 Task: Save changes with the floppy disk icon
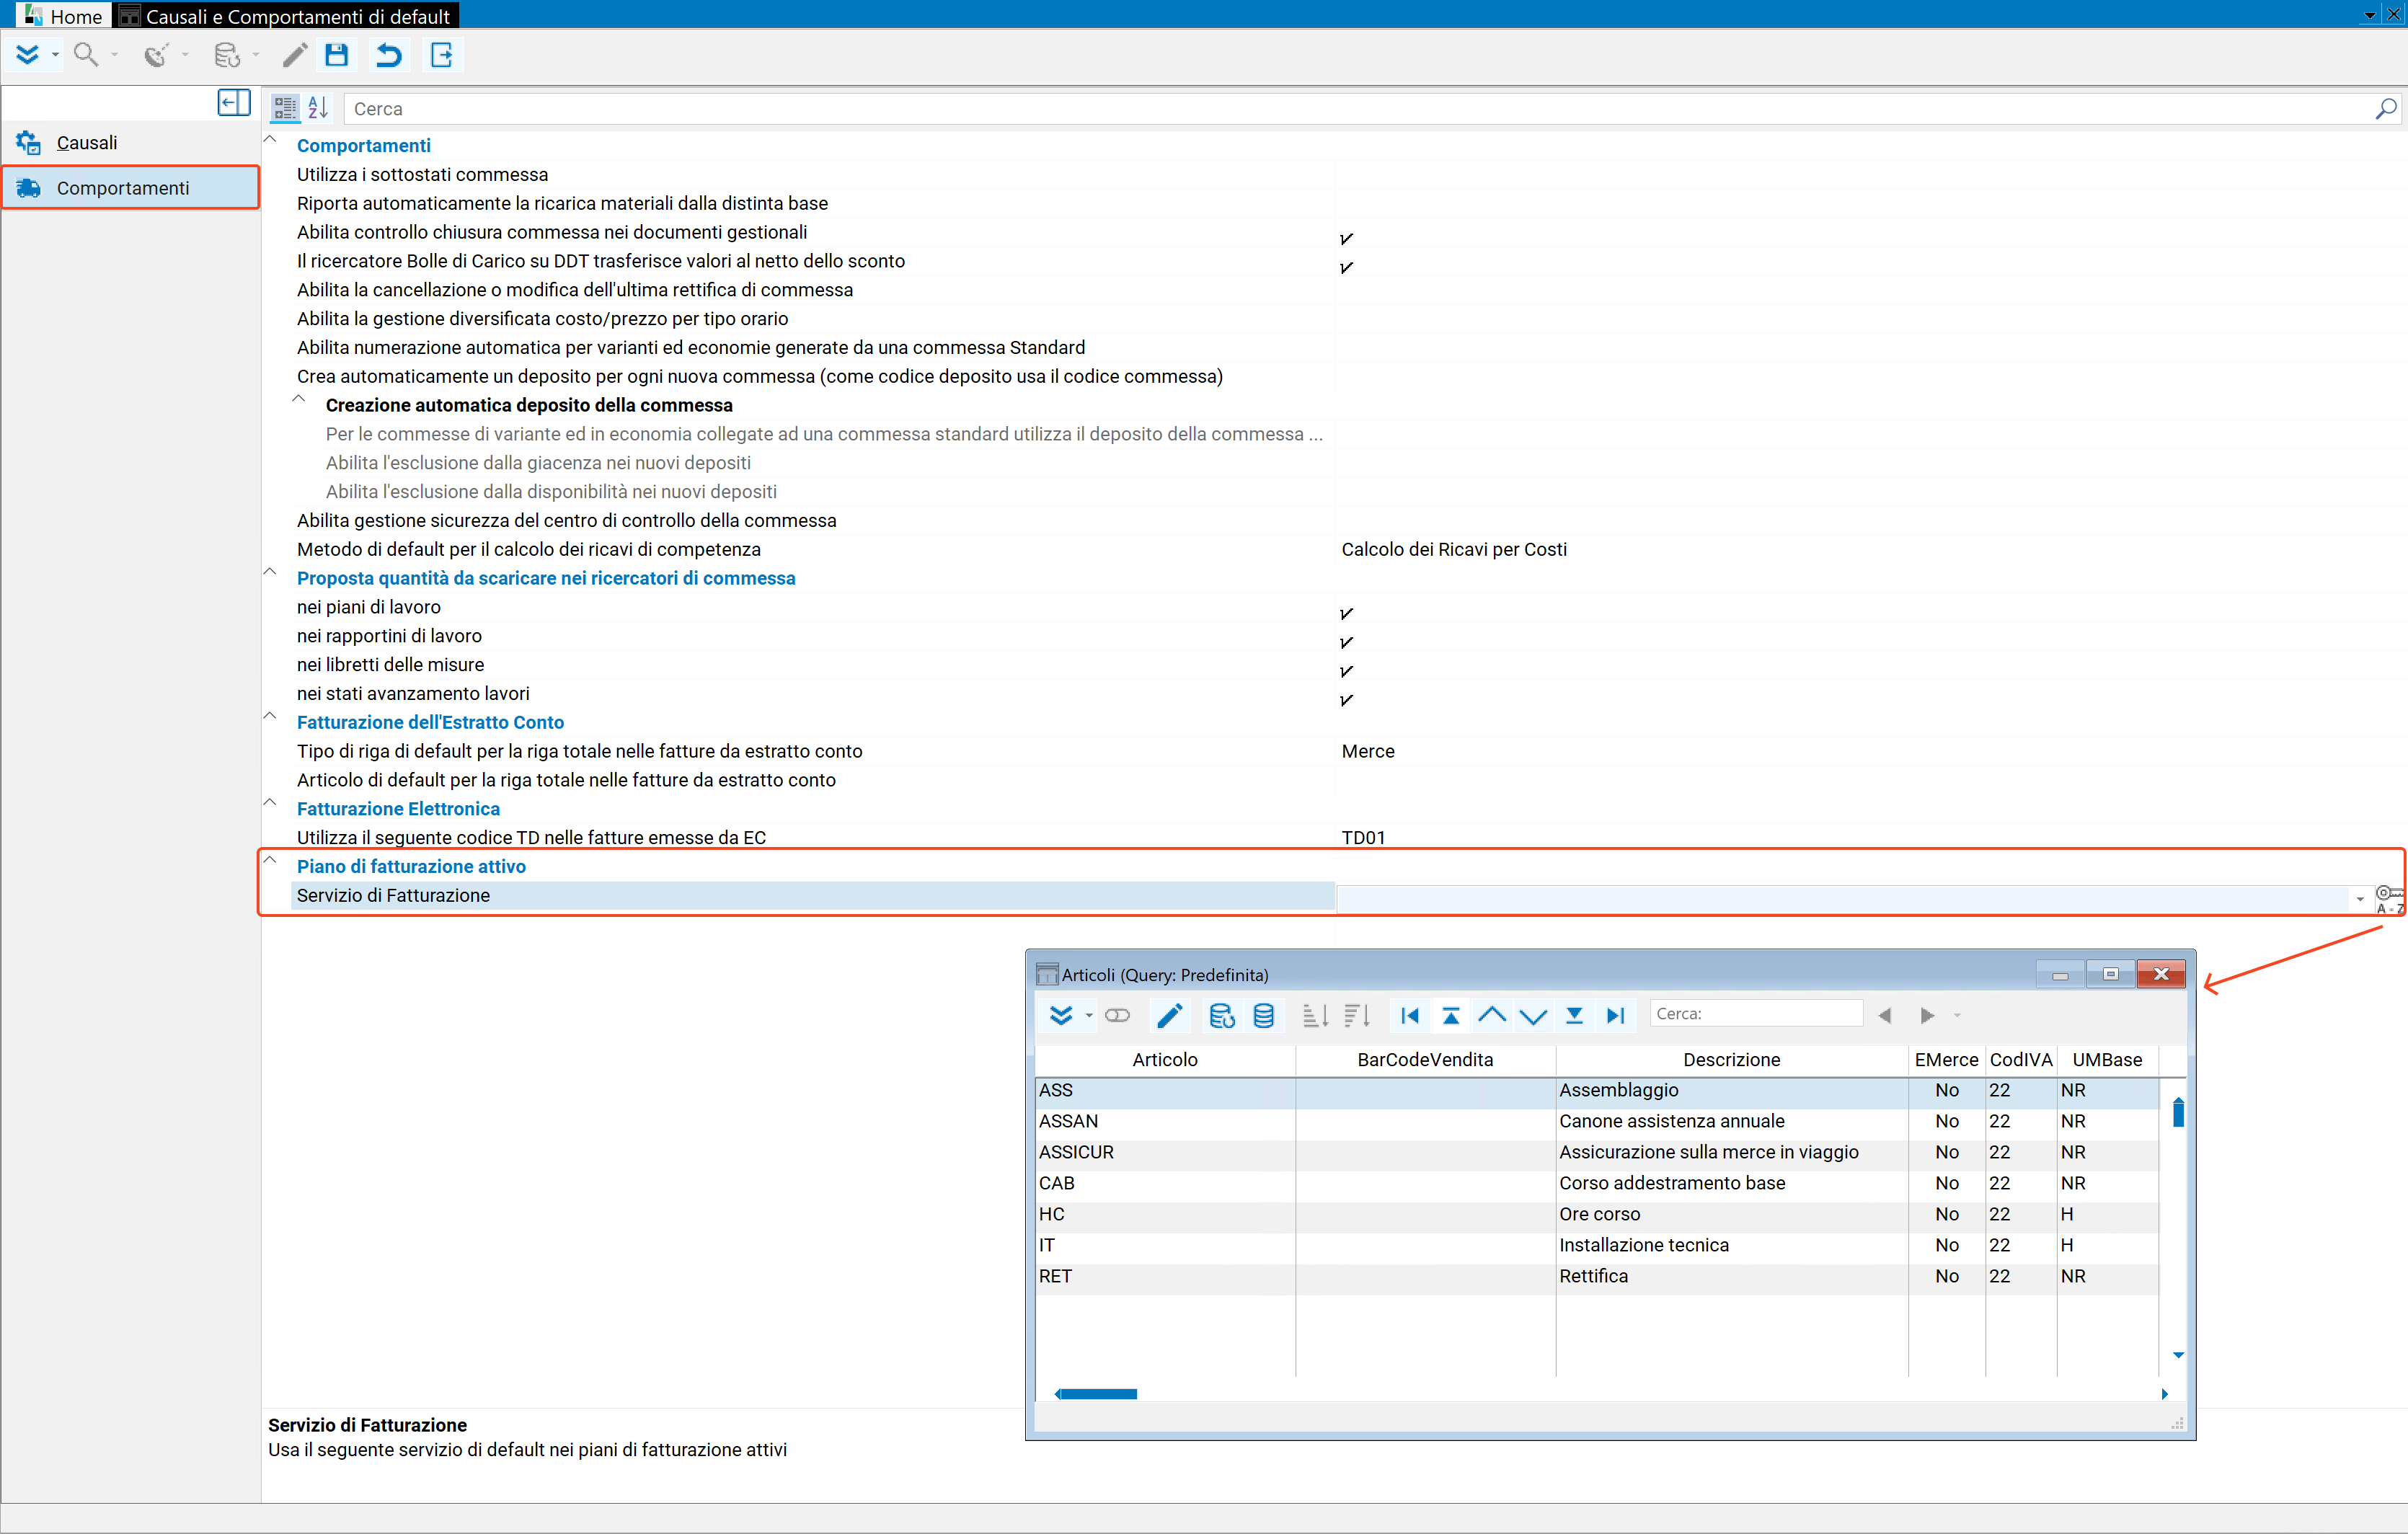[x=337, y=55]
